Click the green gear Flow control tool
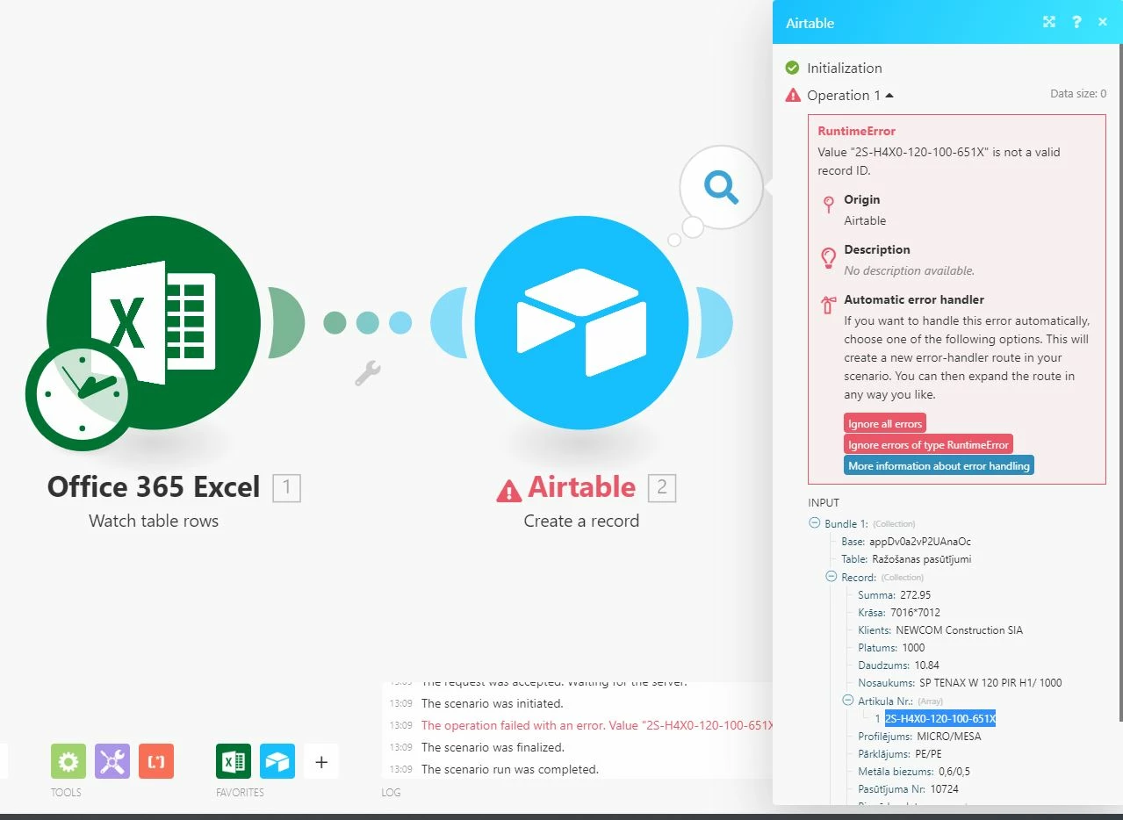The width and height of the screenshot is (1123, 820). coord(68,761)
